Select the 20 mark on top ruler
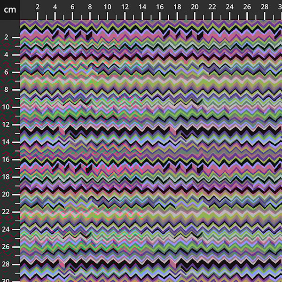Viewport: 282px width, 282px height. (195, 7)
